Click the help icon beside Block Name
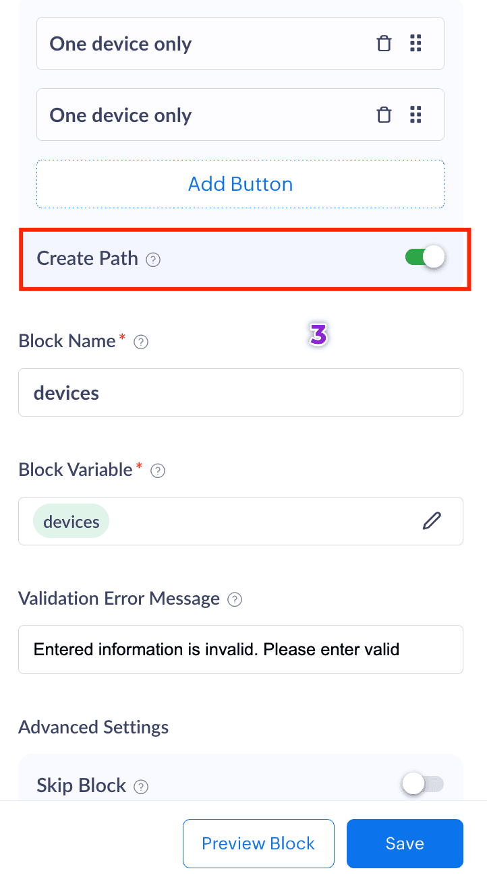 [141, 342]
